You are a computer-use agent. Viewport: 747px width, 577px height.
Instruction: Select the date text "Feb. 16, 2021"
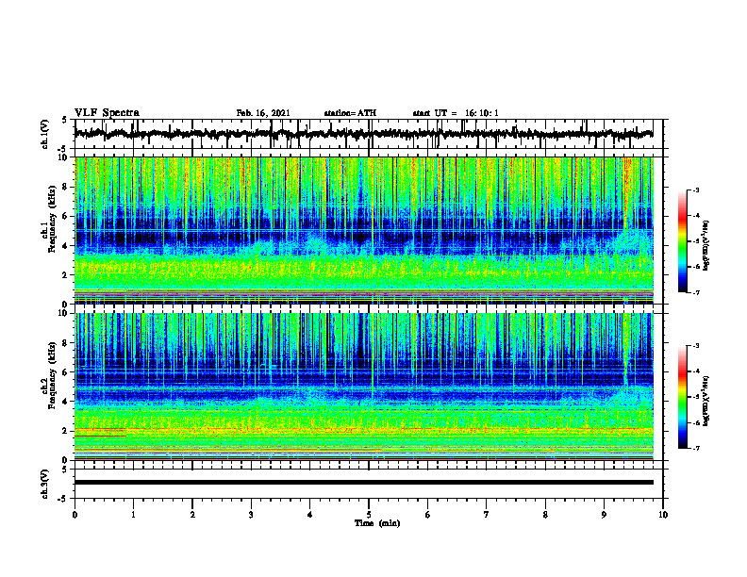(263, 113)
